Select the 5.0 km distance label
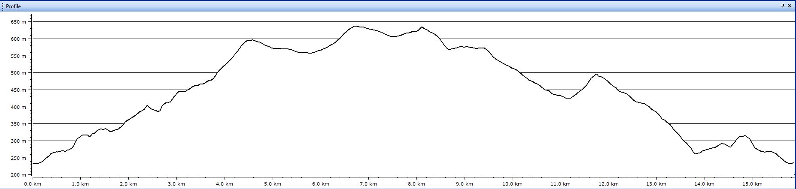This screenshot has height=189, width=796. (272, 184)
